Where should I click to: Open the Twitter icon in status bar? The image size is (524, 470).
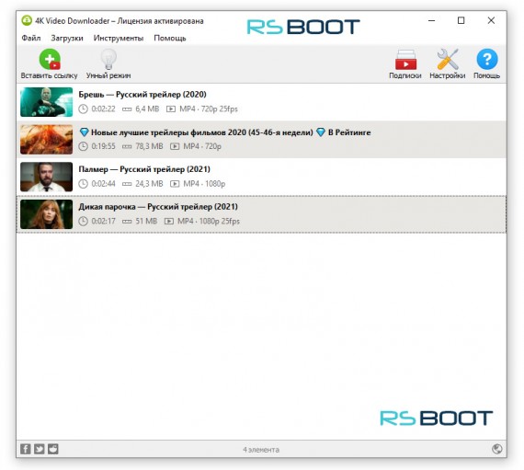point(40,449)
